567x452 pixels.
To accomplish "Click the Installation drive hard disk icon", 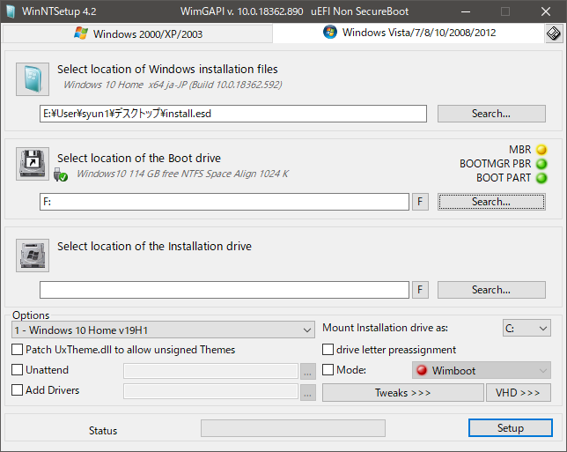I will tap(33, 256).
